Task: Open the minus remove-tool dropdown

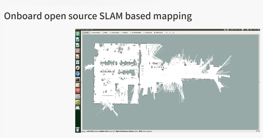Action: pos(170,33)
